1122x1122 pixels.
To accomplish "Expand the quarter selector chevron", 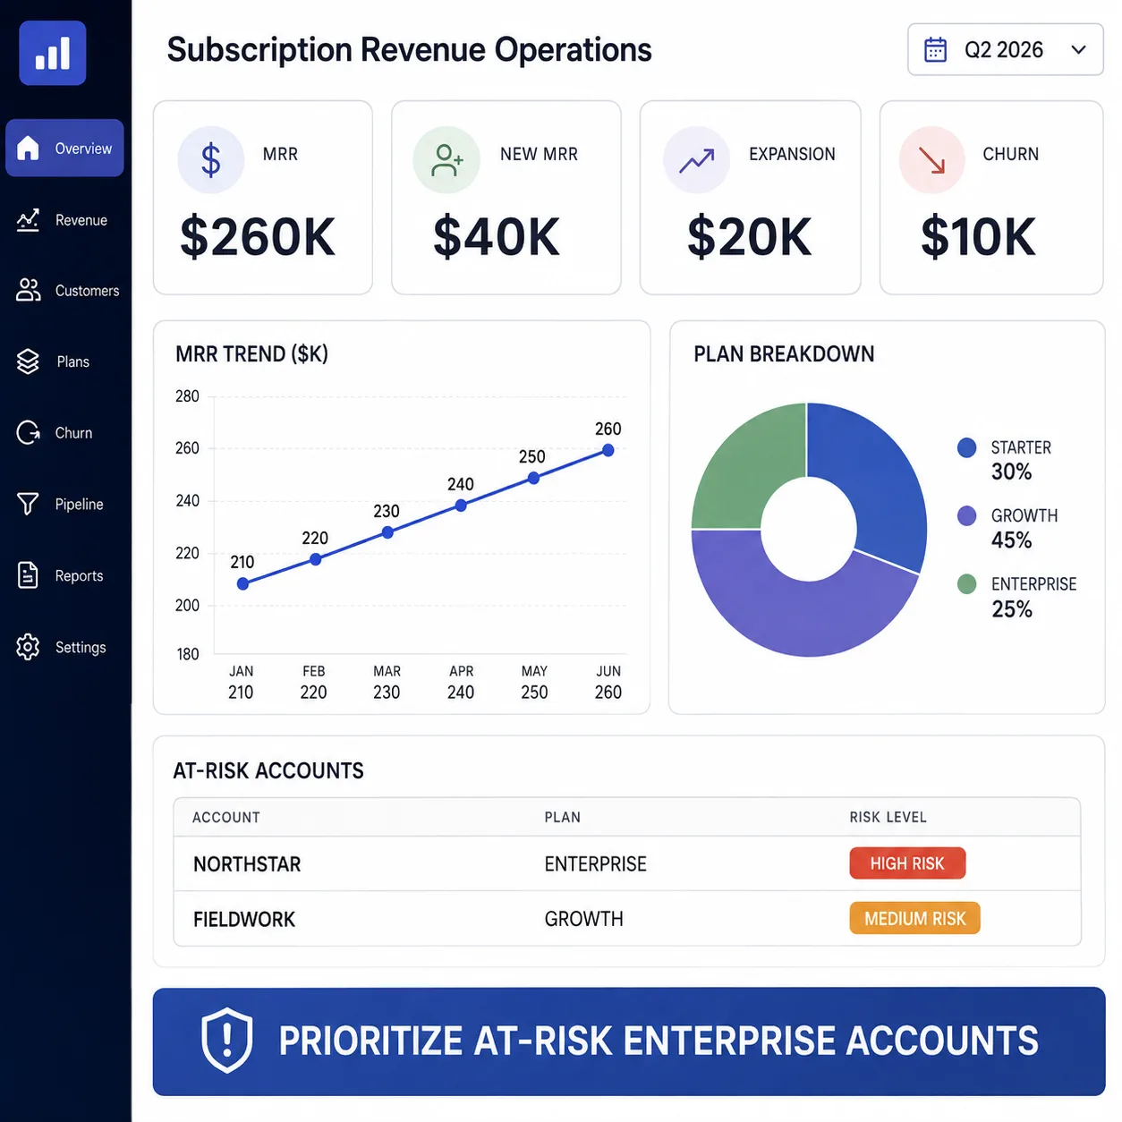I will [1078, 49].
